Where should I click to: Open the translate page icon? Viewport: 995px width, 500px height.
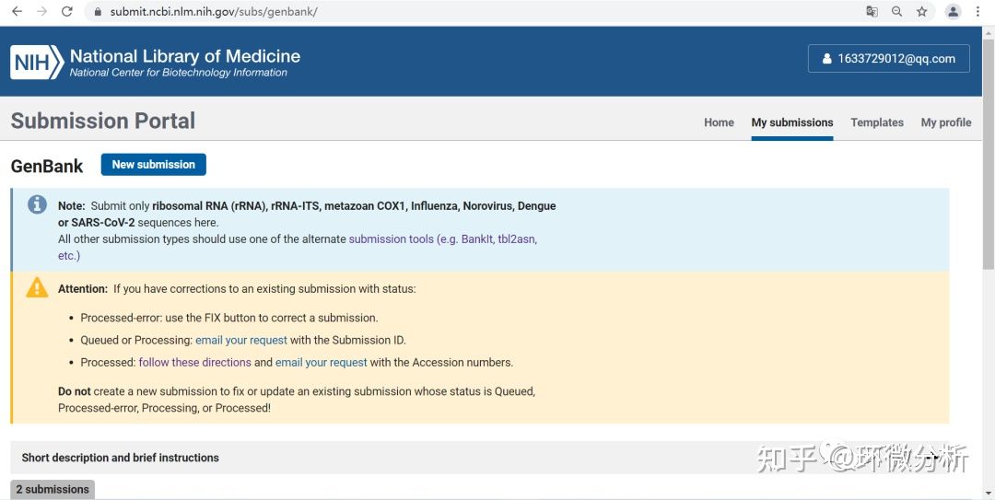pyautogui.click(x=872, y=11)
